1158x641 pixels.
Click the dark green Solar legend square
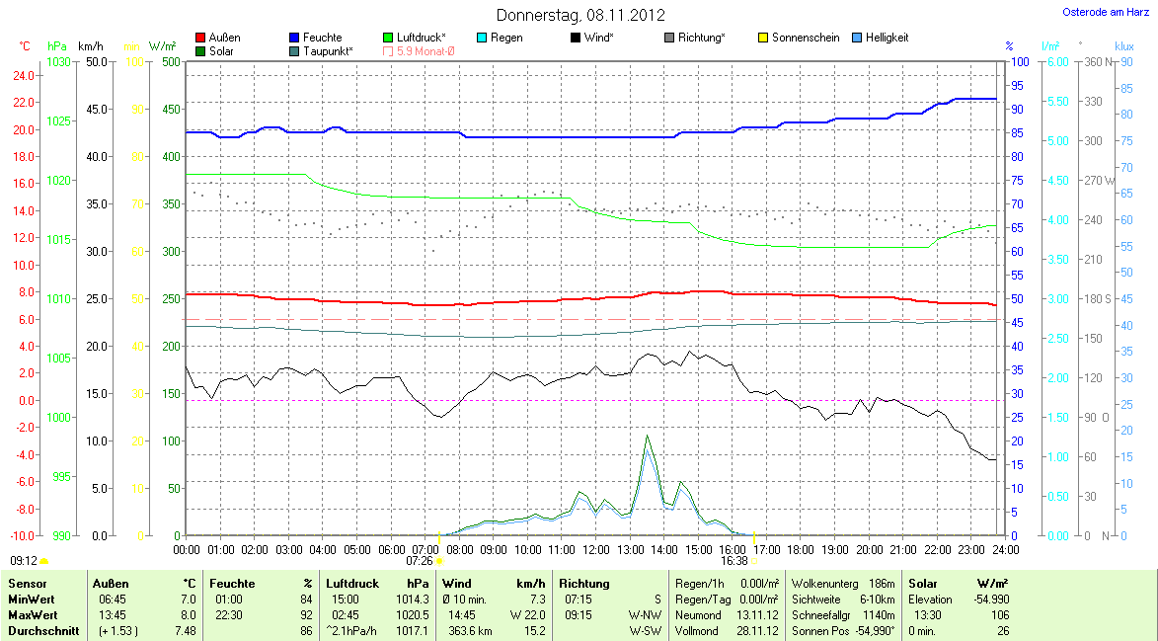point(201,51)
